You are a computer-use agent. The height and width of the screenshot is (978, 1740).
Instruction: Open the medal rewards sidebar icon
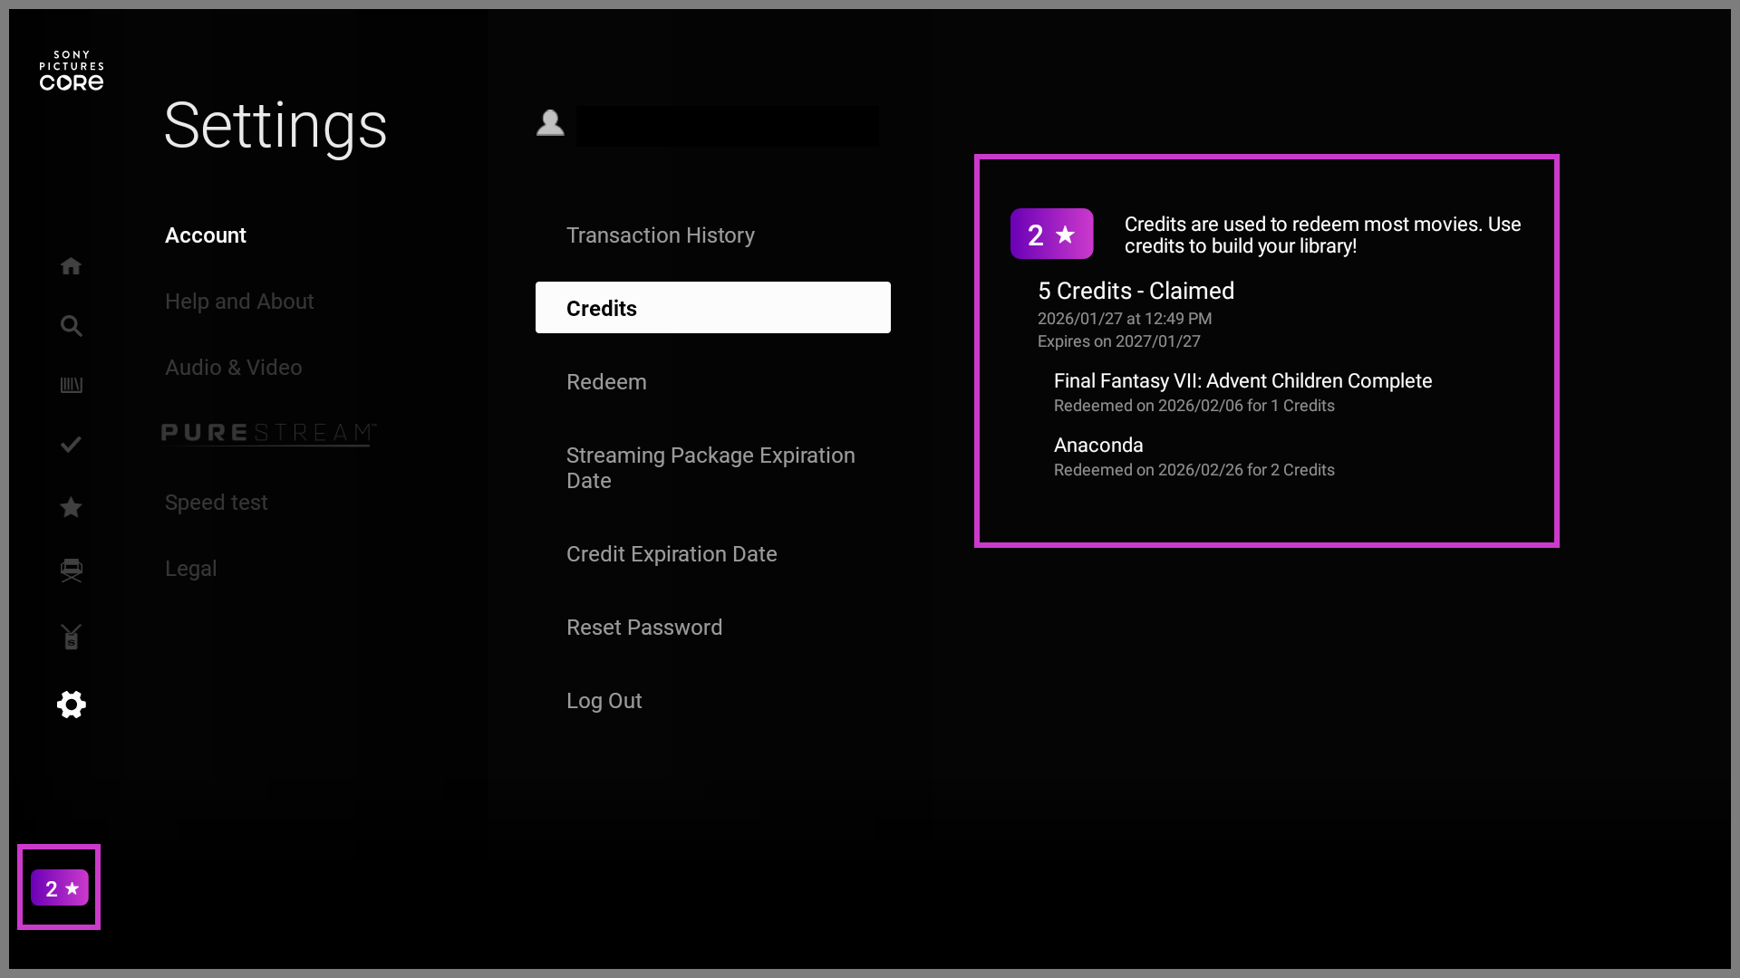click(x=71, y=637)
